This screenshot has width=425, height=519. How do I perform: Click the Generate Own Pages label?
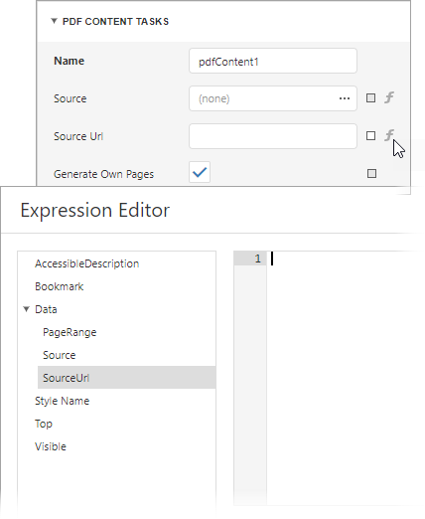click(103, 174)
